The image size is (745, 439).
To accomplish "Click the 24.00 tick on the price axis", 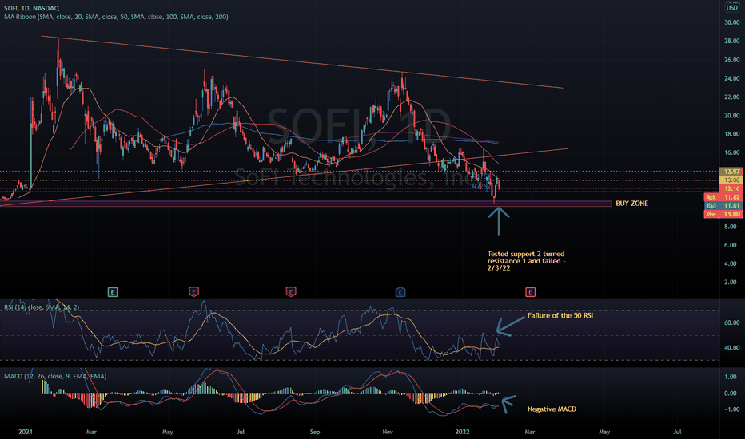I will (731, 78).
